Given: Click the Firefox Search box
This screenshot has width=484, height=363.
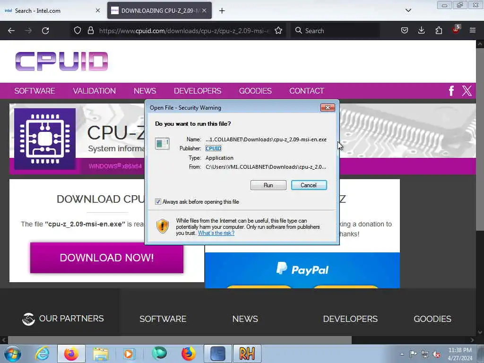Looking at the screenshot, I should click(335, 31).
